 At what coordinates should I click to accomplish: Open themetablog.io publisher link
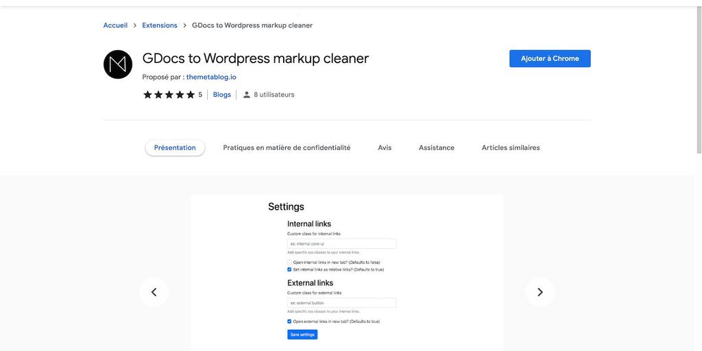(x=211, y=77)
